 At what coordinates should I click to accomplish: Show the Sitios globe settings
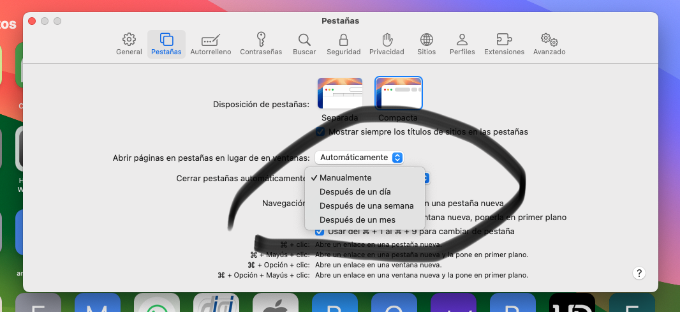tap(426, 44)
